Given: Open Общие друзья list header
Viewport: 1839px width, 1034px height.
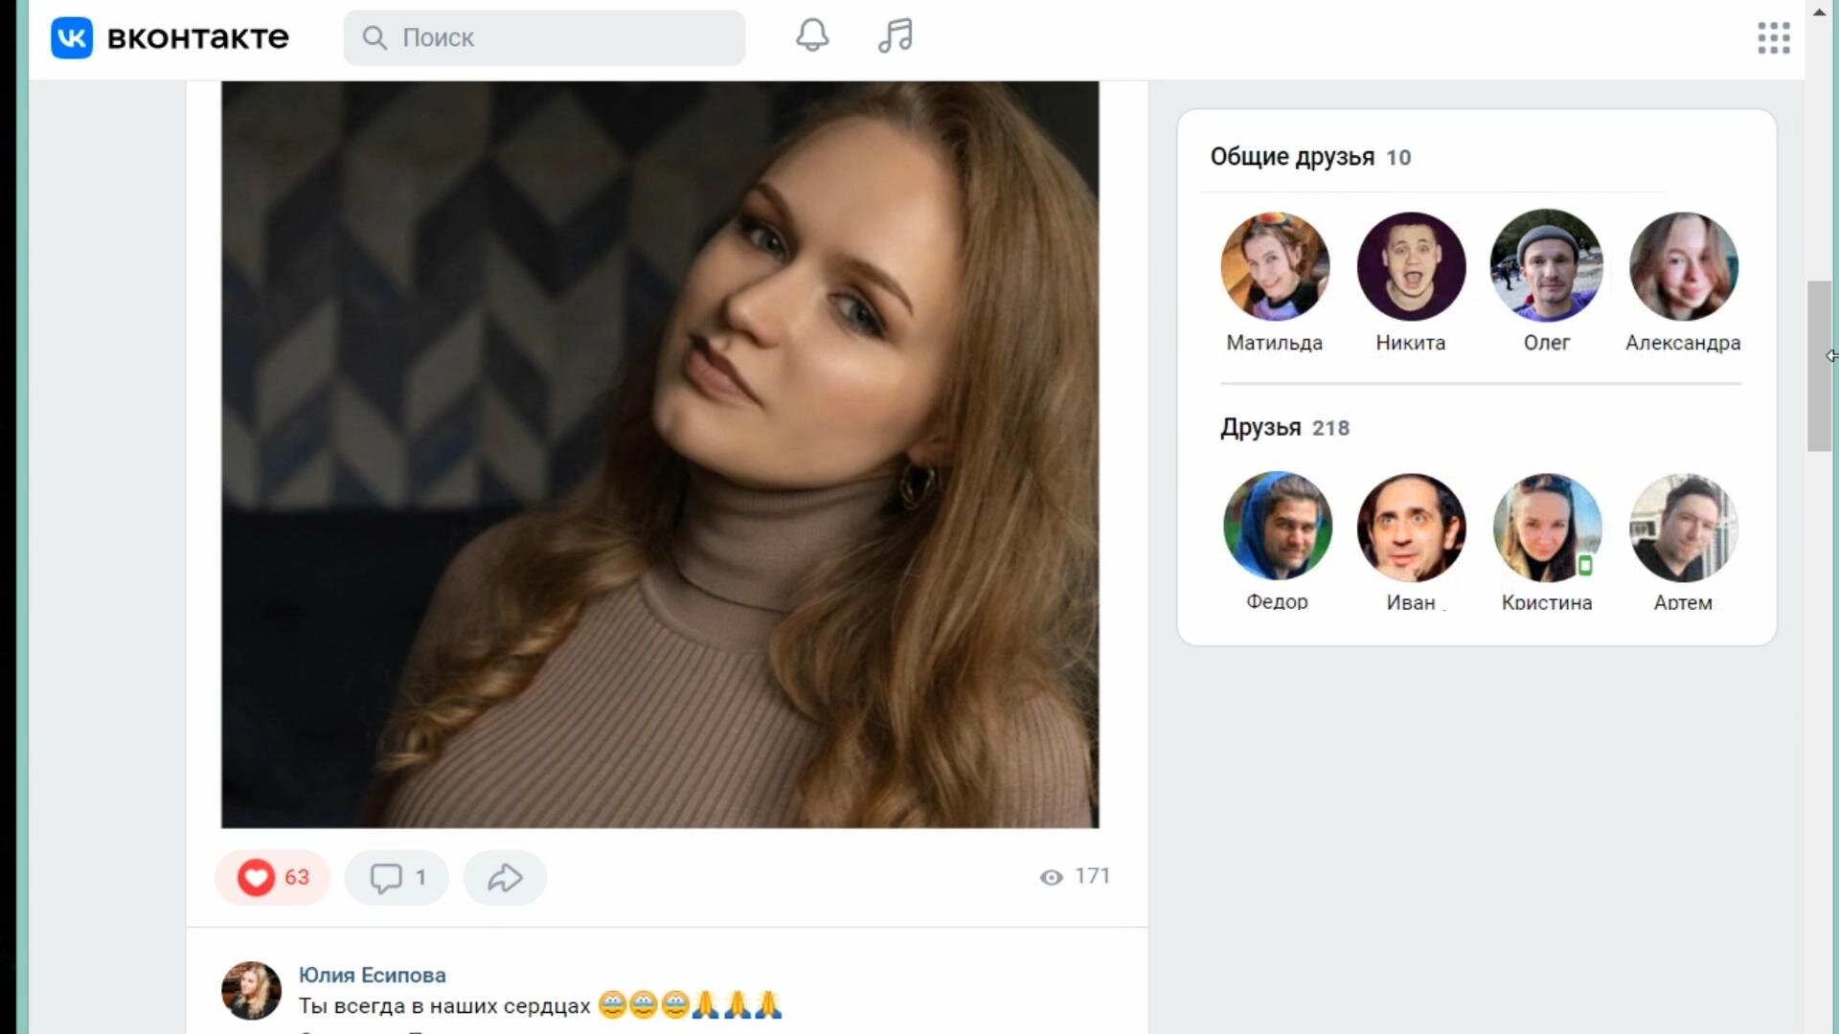Looking at the screenshot, I should point(1292,157).
